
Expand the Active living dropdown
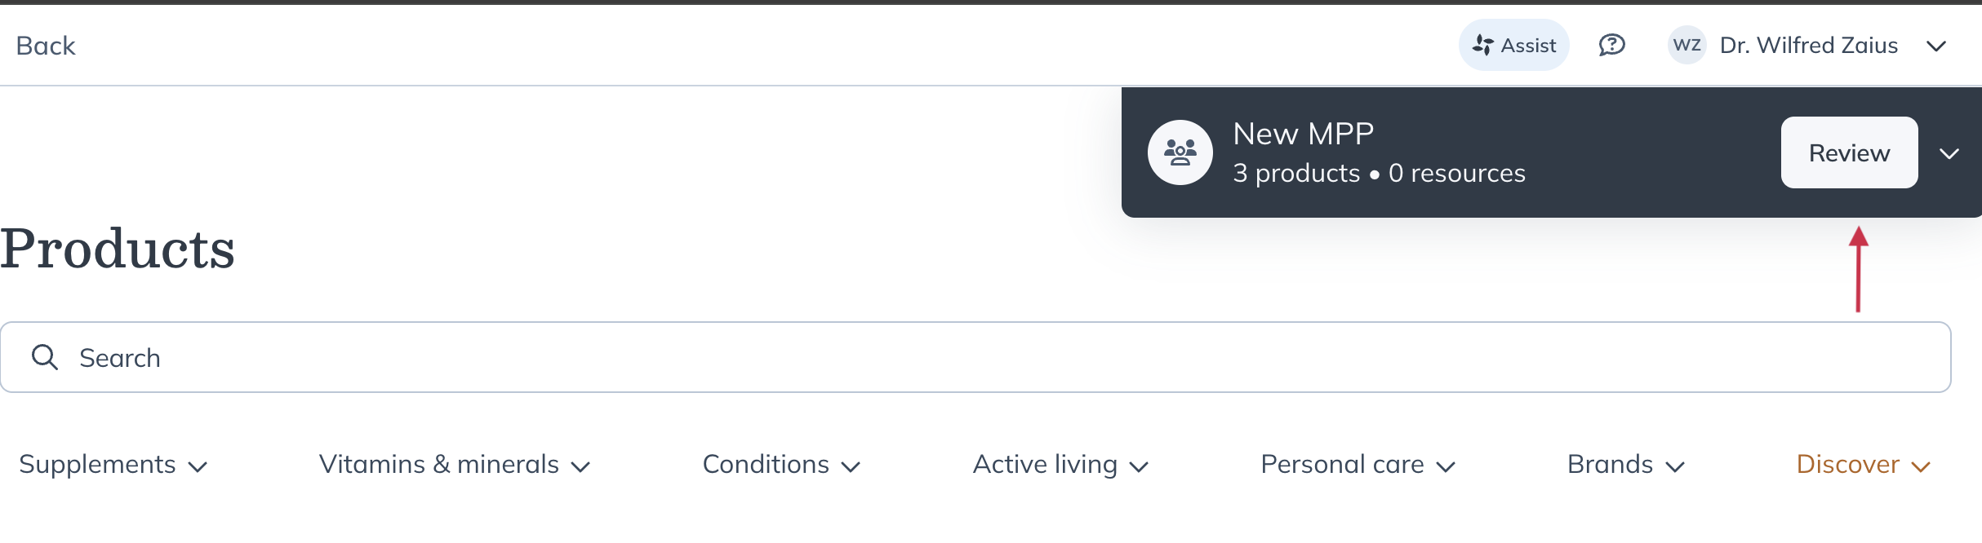pos(1060,465)
